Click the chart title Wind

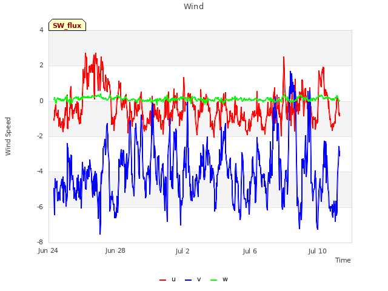coord(194,6)
